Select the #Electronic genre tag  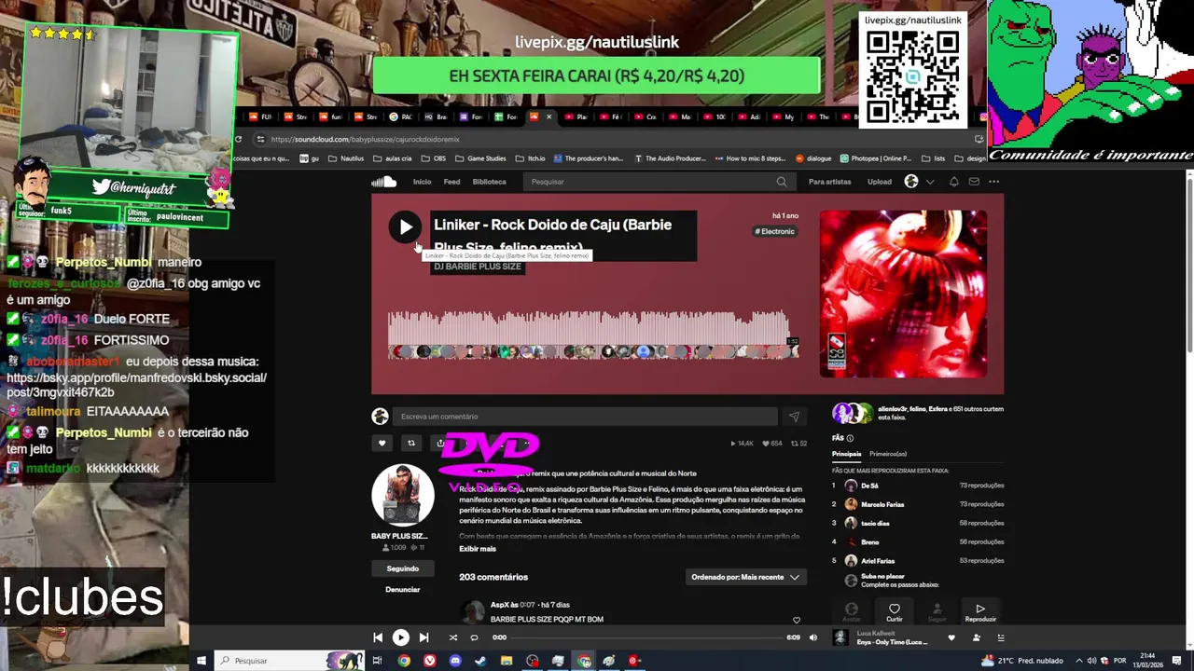click(x=776, y=231)
